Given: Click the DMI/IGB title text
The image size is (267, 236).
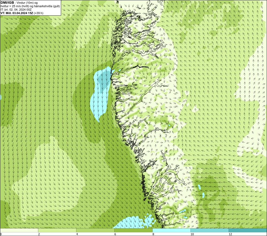Looking at the screenshot, I should [x=7, y=3].
